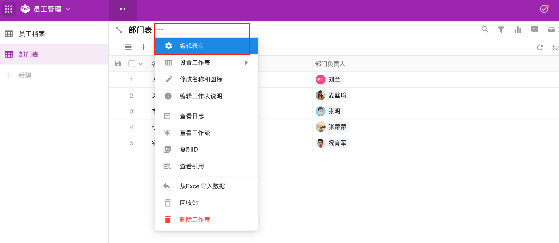Choose 编辑表单 from the menu
This screenshot has height=243, width=559.
(x=206, y=46)
